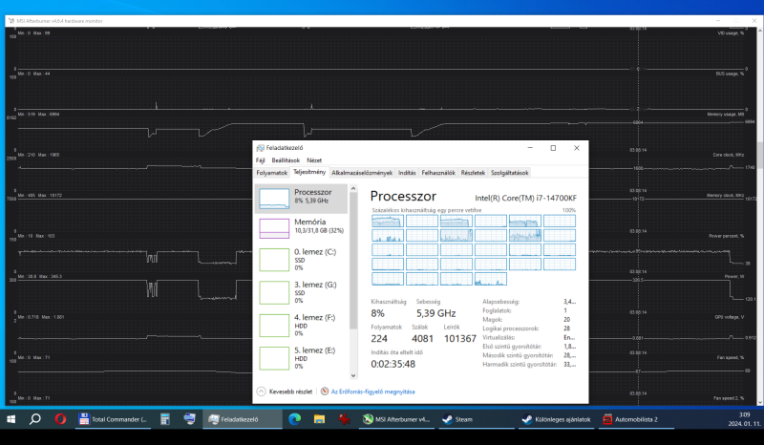764x445 pixels.
Task: Click Memory clock, MHz graph label
Action: (x=726, y=195)
